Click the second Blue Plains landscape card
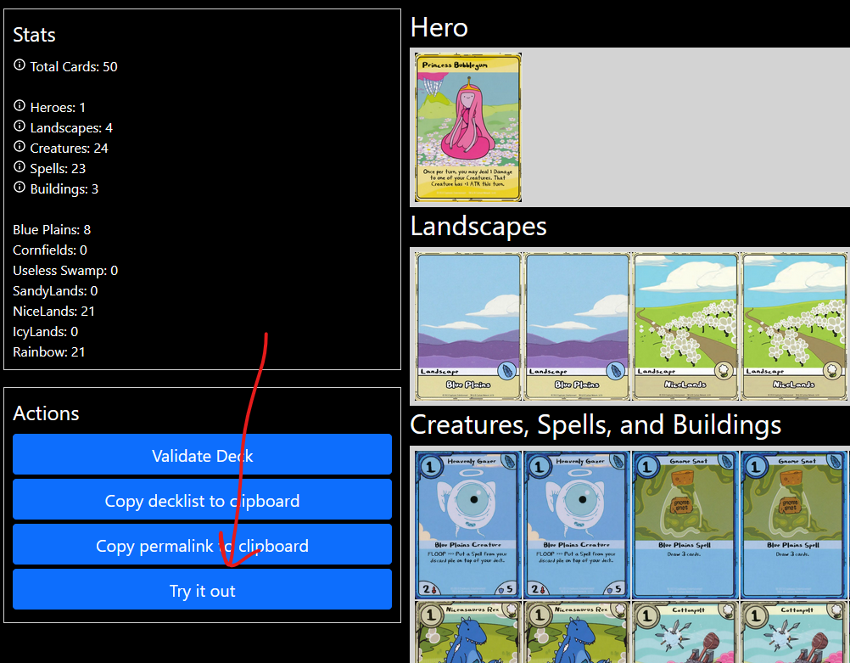The width and height of the screenshot is (850, 663). 577,326
